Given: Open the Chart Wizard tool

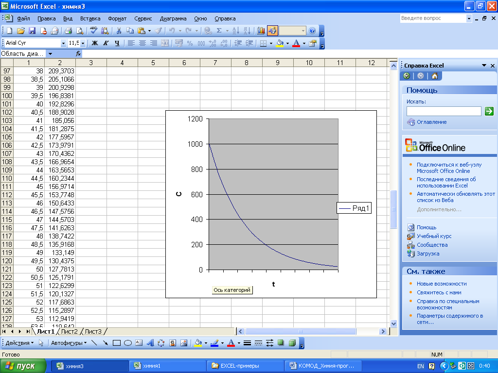Looking at the screenshot, I should [x=261, y=31].
